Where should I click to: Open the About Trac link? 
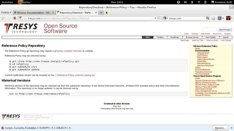pos(217,34)
